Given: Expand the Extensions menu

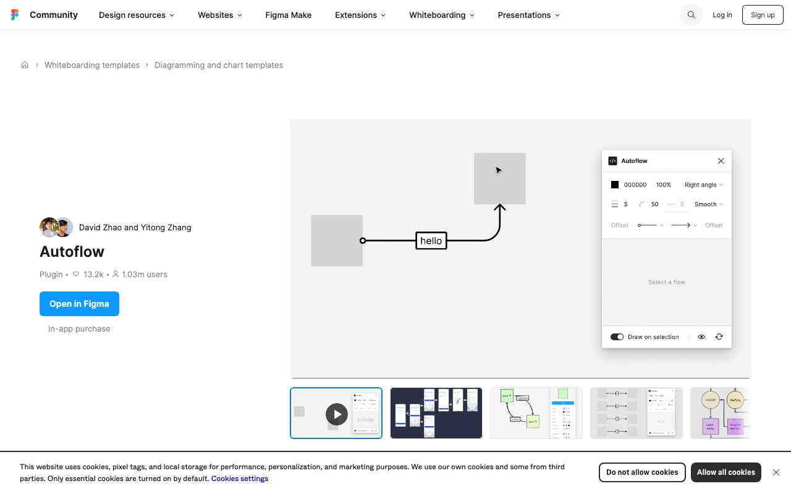Looking at the screenshot, I should pos(360,15).
